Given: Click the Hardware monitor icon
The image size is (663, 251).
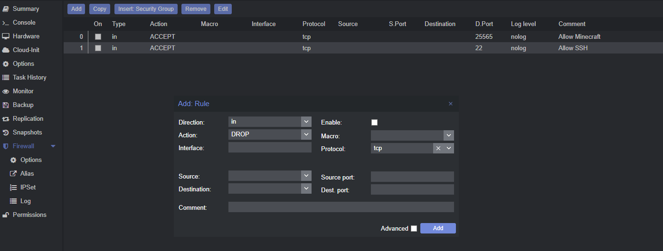Looking at the screenshot, I should click(x=6, y=36).
